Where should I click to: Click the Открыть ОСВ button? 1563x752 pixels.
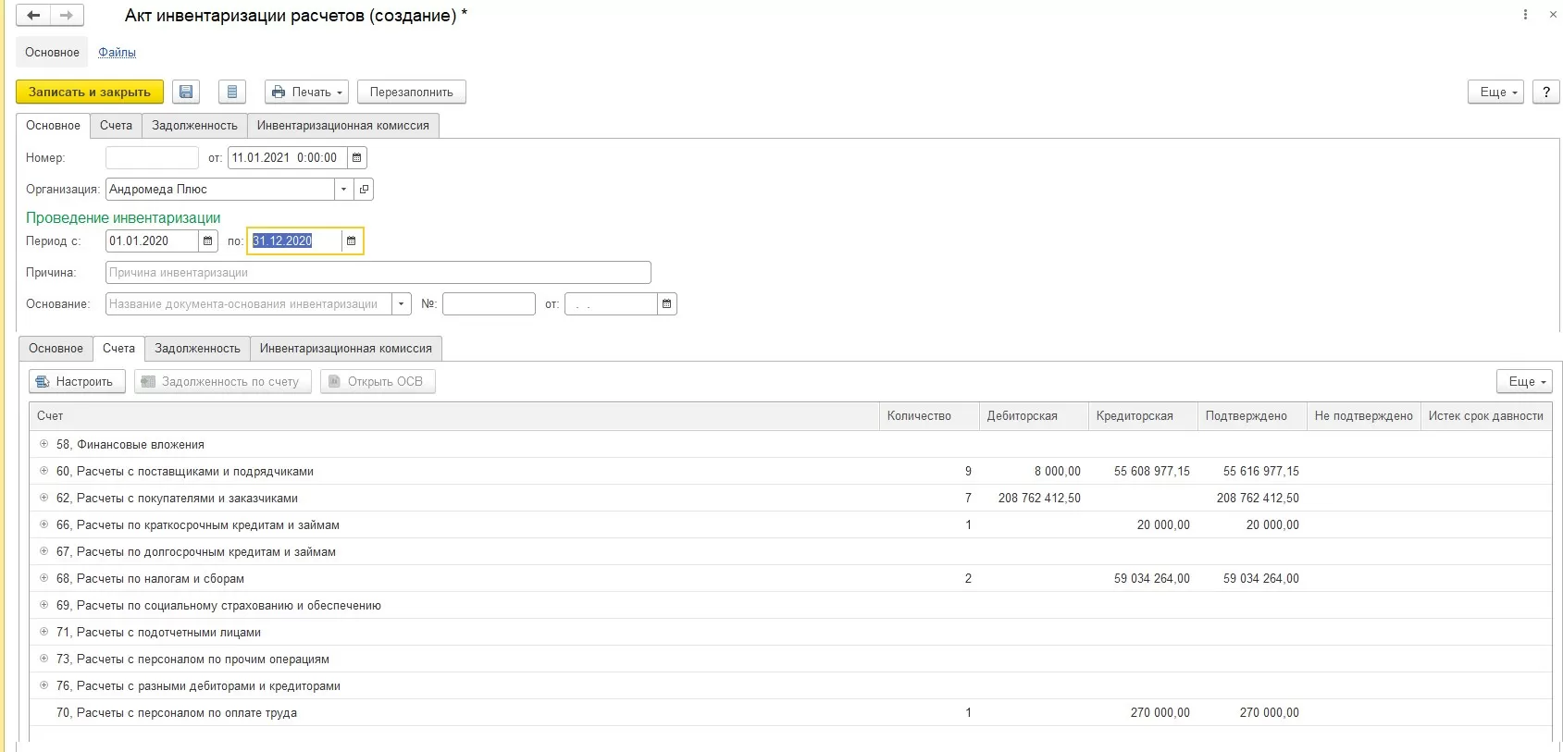point(378,381)
